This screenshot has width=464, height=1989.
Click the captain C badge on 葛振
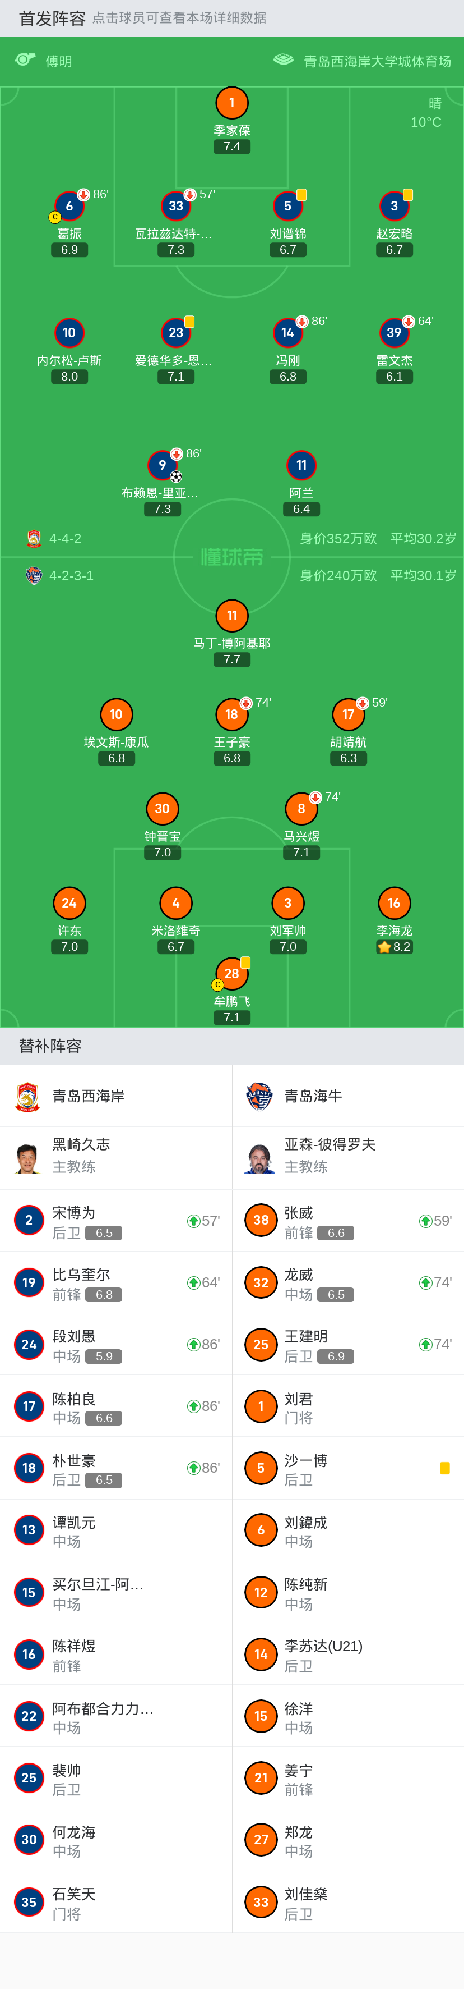point(55,218)
